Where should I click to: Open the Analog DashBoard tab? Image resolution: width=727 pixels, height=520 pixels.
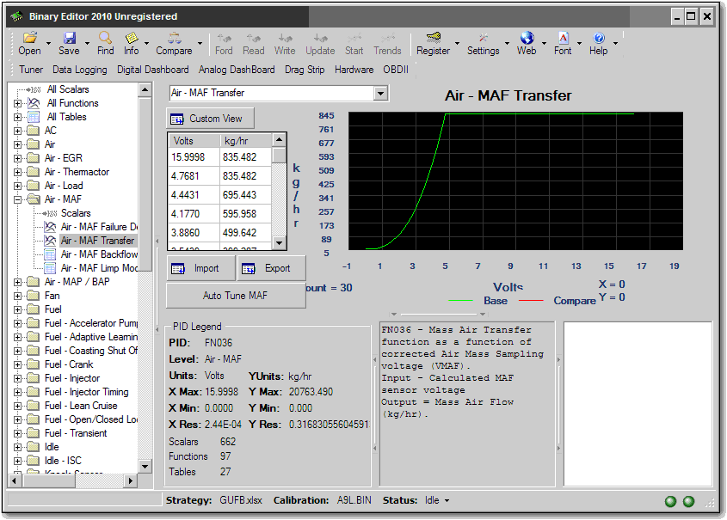tap(237, 70)
